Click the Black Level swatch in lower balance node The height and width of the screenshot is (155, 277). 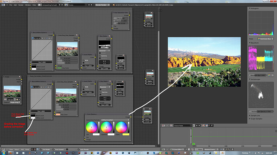(x=33, y=115)
